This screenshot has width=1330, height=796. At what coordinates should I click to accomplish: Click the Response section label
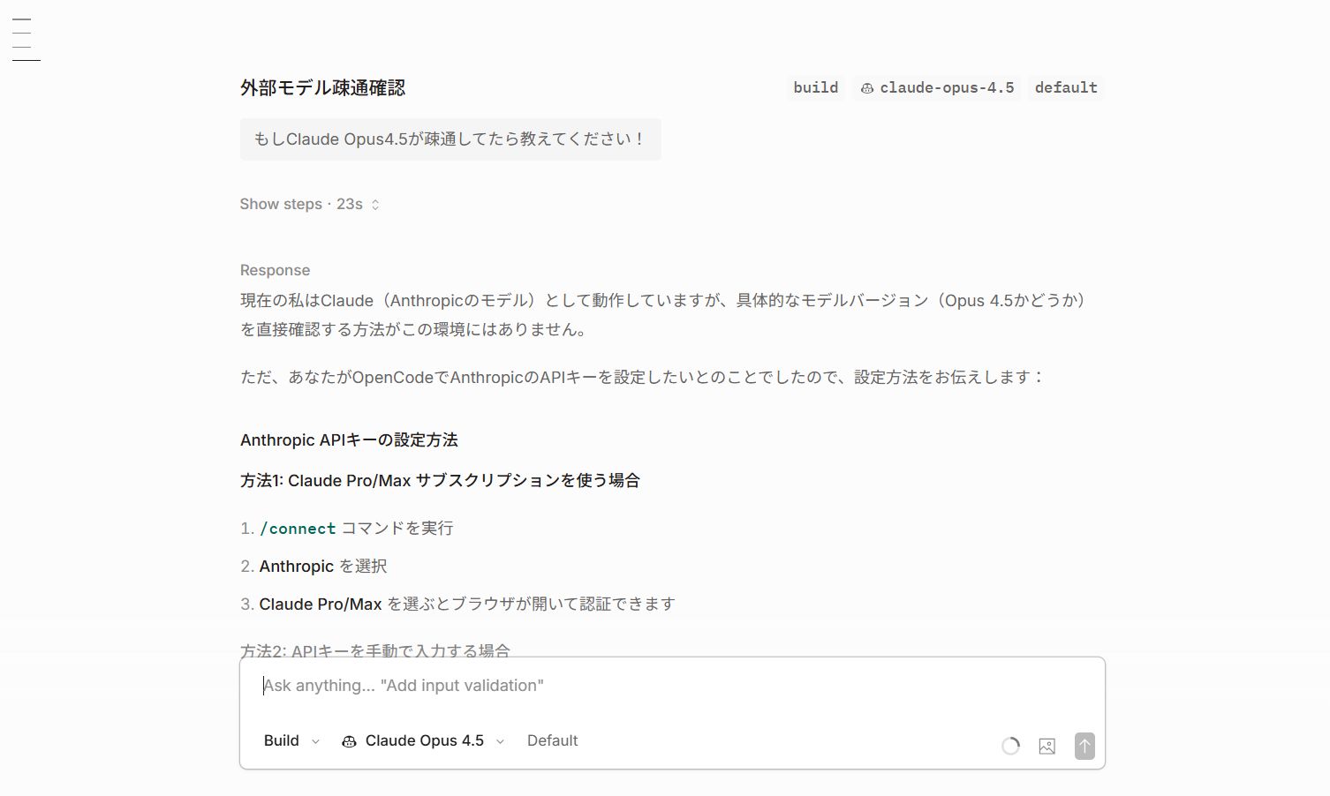[x=275, y=270]
